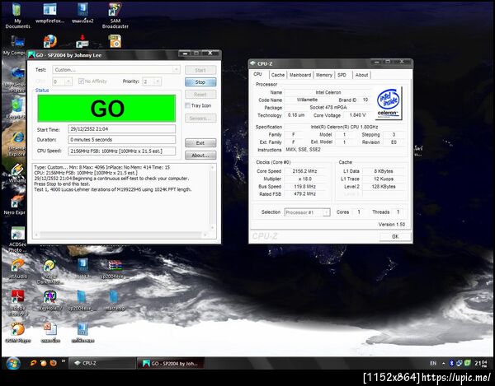Click the Core Speed value 2156.2 MHz
The image size is (495, 386).
[x=304, y=171]
